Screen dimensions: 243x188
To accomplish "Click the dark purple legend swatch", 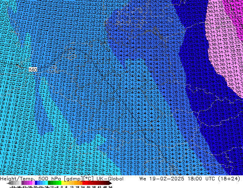I will 23,183.
